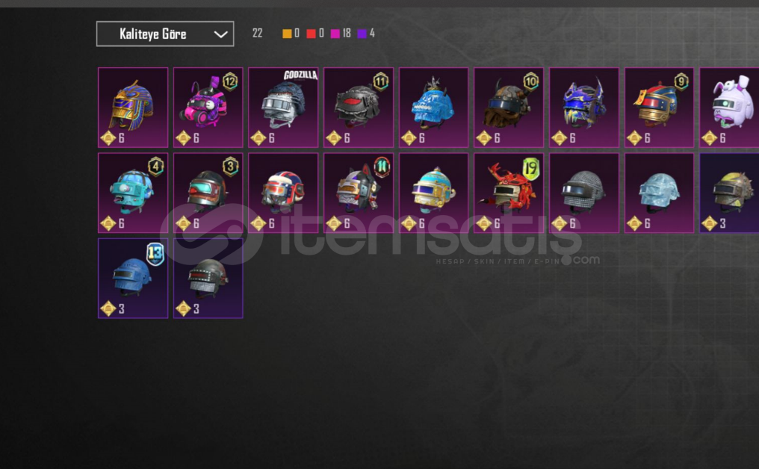Select the black red-visor helmet numbered 11
Viewport: 759px width, 469px height.
(x=358, y=108)
